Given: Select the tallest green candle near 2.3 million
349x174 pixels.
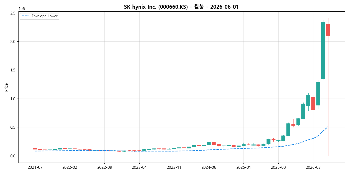Looking at the screenshot, I should [323, 51].
